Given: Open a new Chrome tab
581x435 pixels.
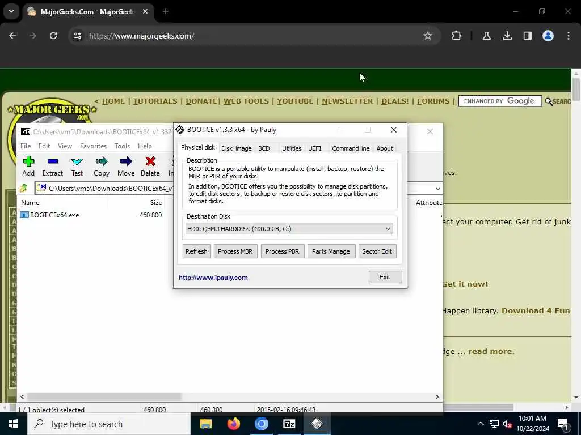Looking at the screenshot, I should pos(166,11).
